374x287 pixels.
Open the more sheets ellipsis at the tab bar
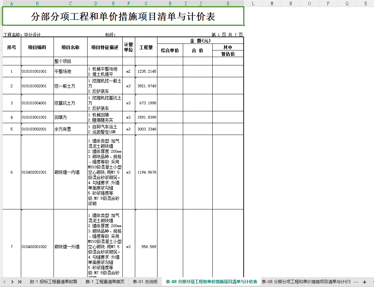(356, 282)
